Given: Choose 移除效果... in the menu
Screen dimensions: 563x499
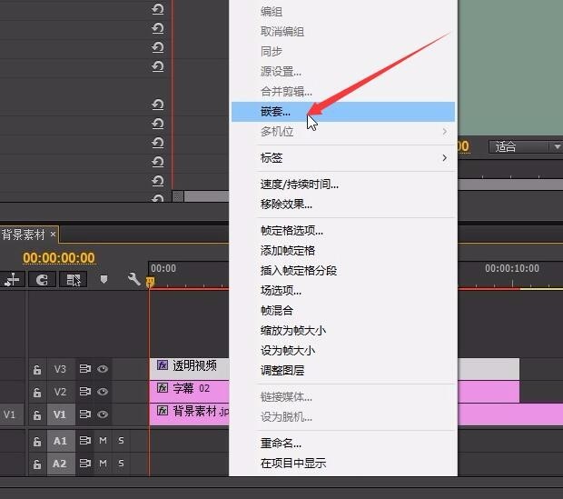Looking at the screenshot, I should [343, 205].
